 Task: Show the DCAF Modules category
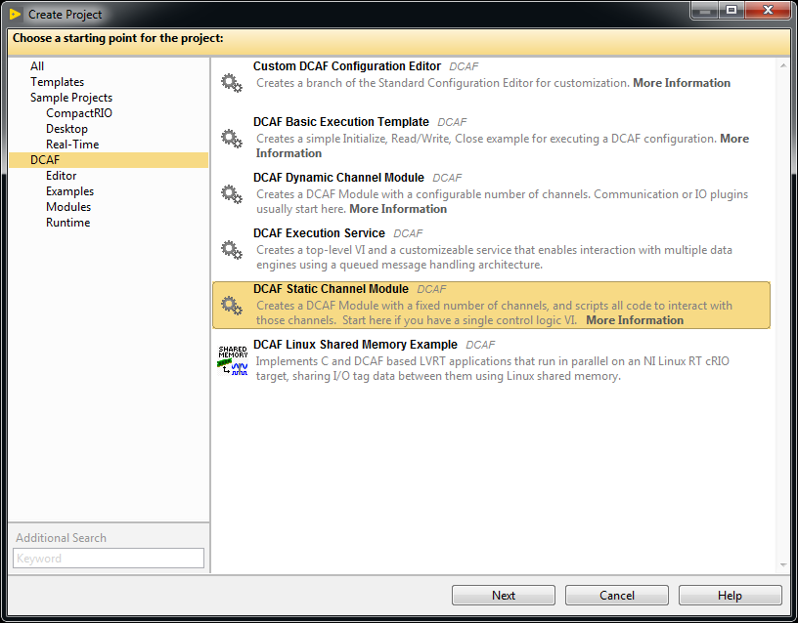pyautogui.click(x=68, y=207)
